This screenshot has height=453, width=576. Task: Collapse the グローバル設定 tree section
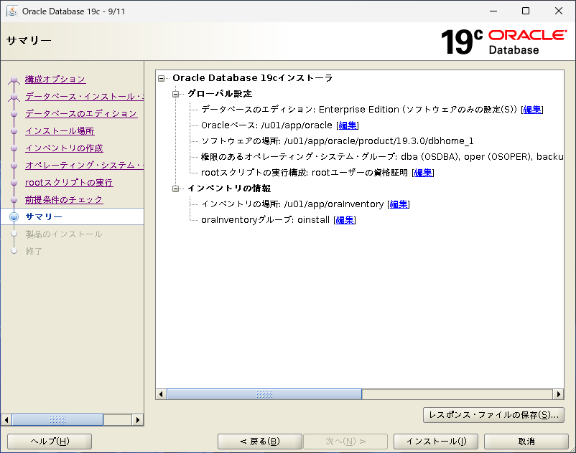[x=176, y=94]
